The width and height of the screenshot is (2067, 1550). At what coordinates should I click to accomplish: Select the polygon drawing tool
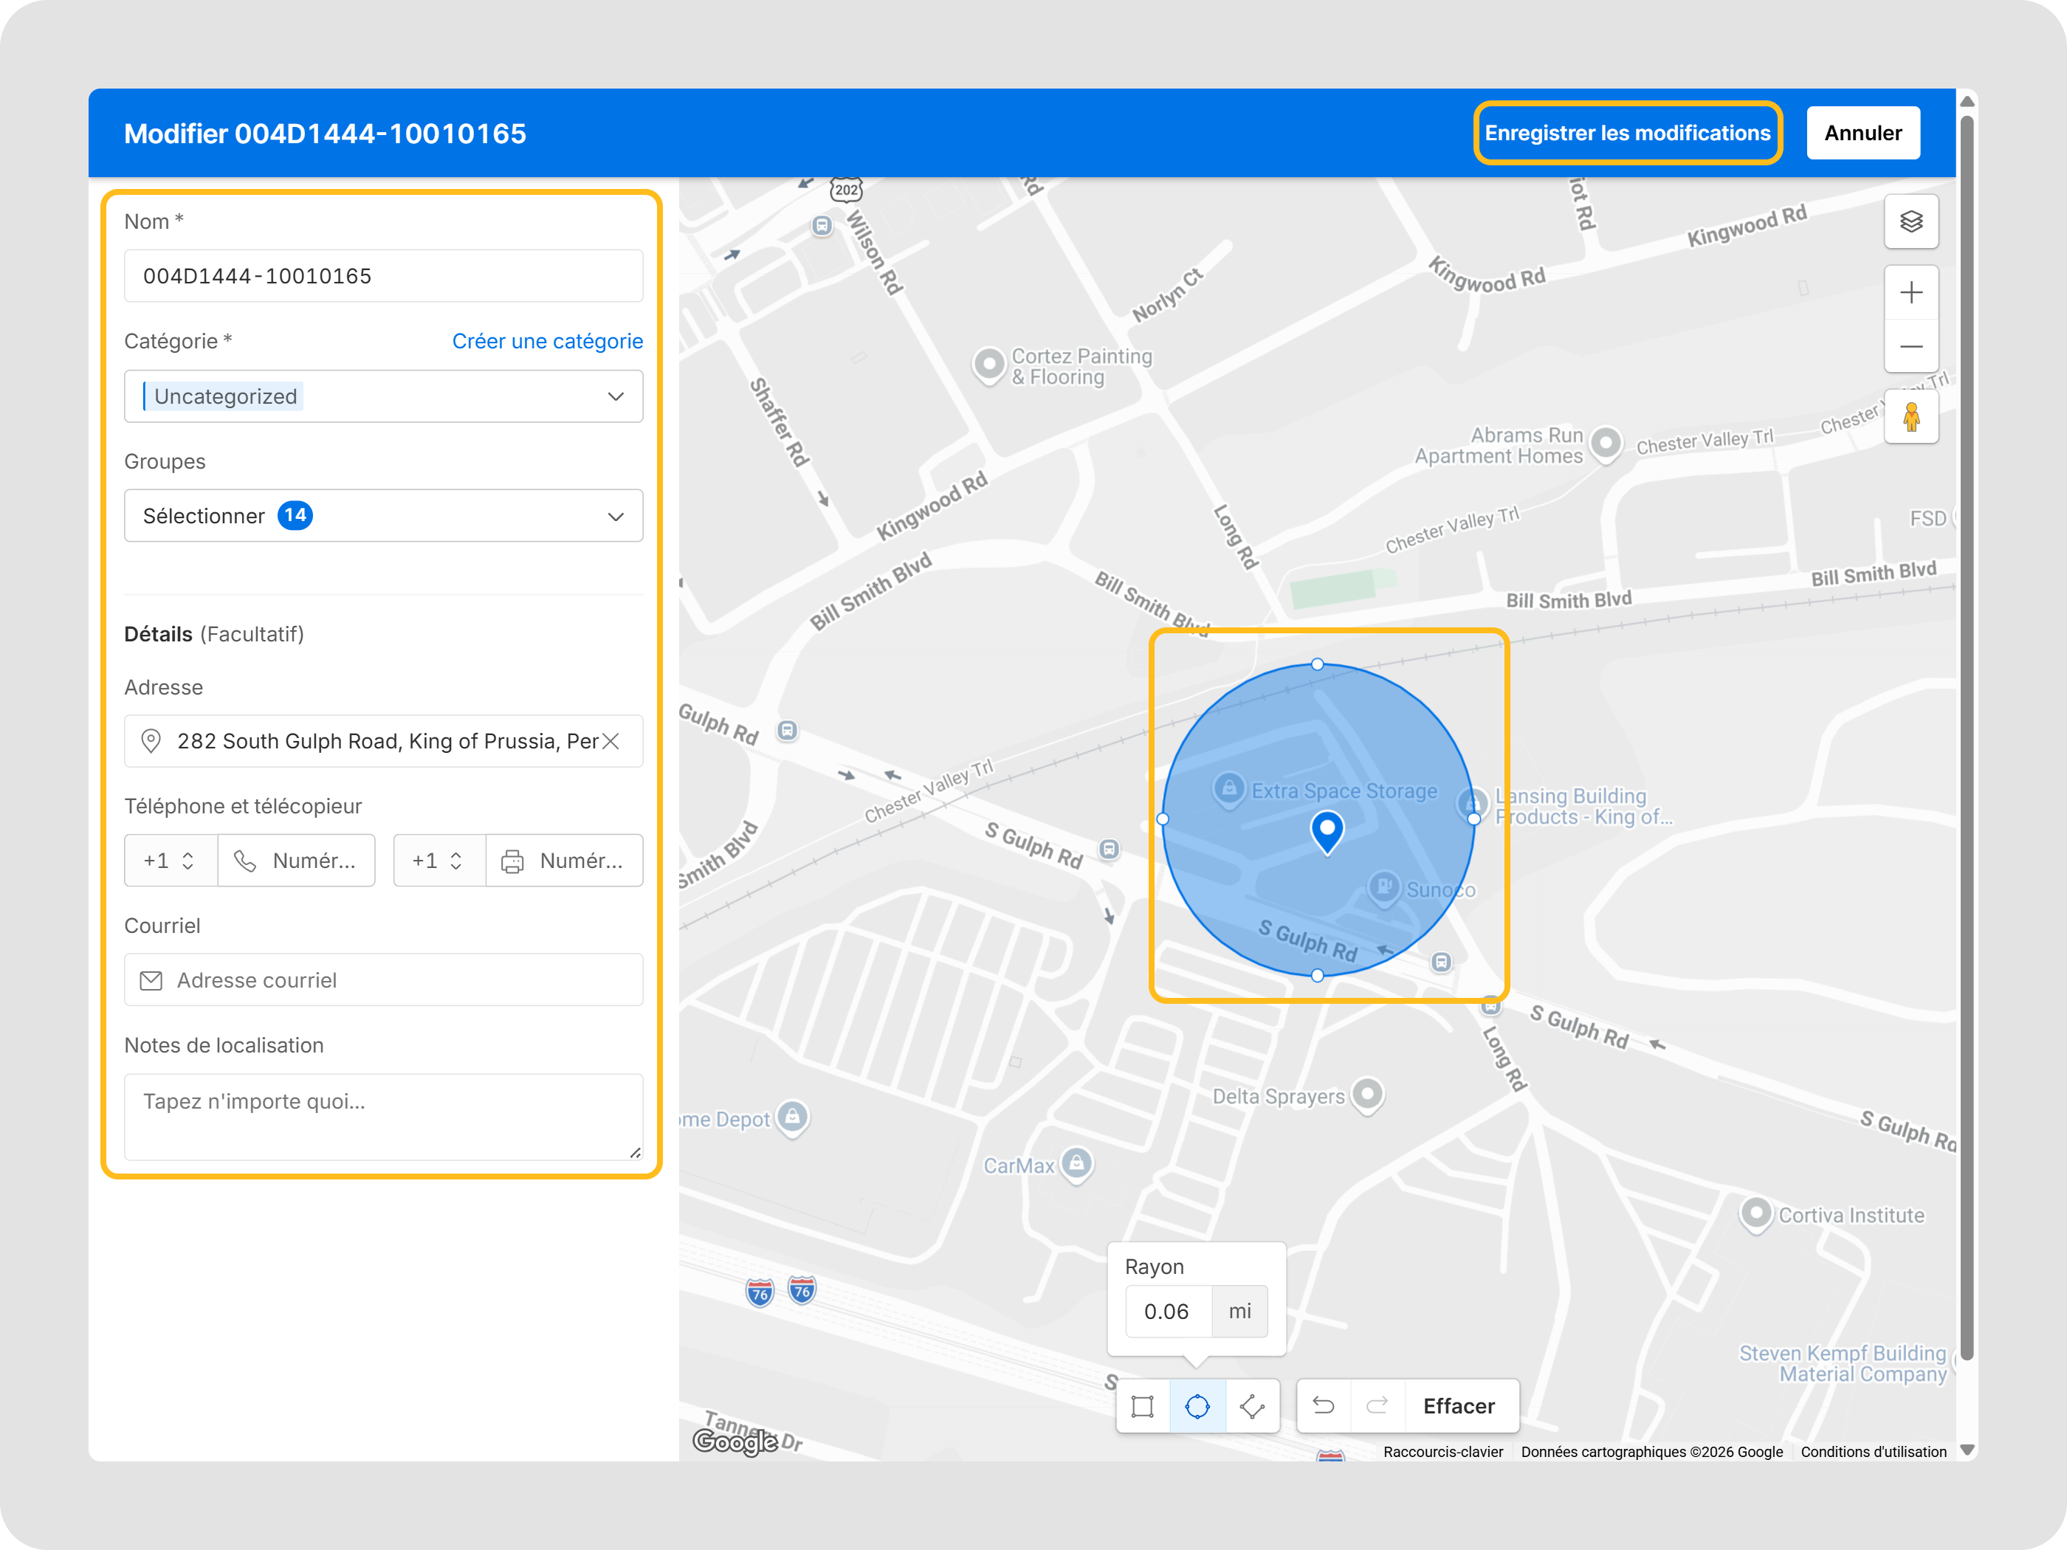[x=1252, y=1406]
